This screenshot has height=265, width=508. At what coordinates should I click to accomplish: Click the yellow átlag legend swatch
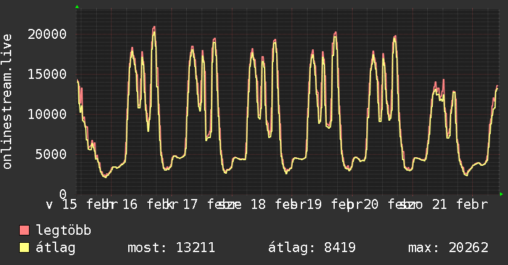(x=25, y=248)
